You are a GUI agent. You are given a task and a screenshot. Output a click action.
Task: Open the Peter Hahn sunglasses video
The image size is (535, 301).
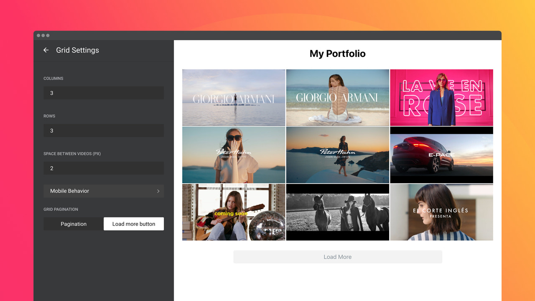pyautogui.click(x=233, y=155)
